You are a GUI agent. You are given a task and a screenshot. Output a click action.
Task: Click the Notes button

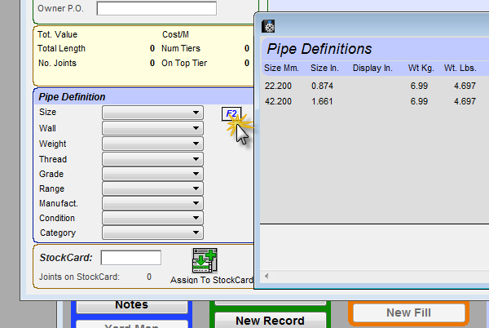pyautogui.click(x=131, y=304)
